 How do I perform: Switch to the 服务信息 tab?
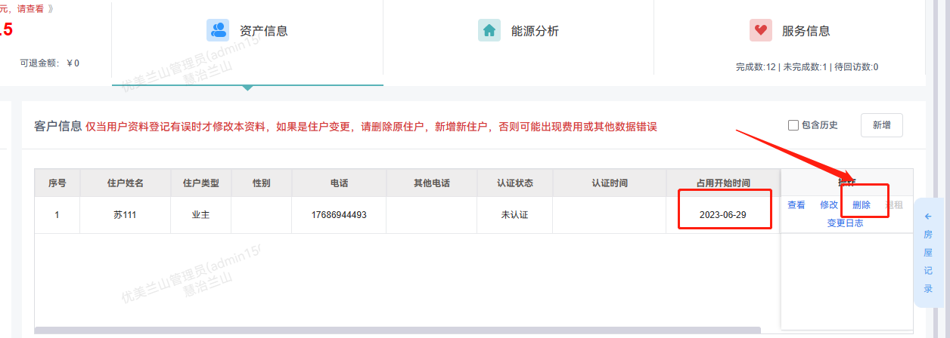[790, 38]
